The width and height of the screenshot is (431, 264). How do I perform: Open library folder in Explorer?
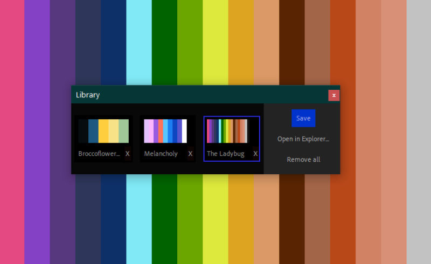303,139
